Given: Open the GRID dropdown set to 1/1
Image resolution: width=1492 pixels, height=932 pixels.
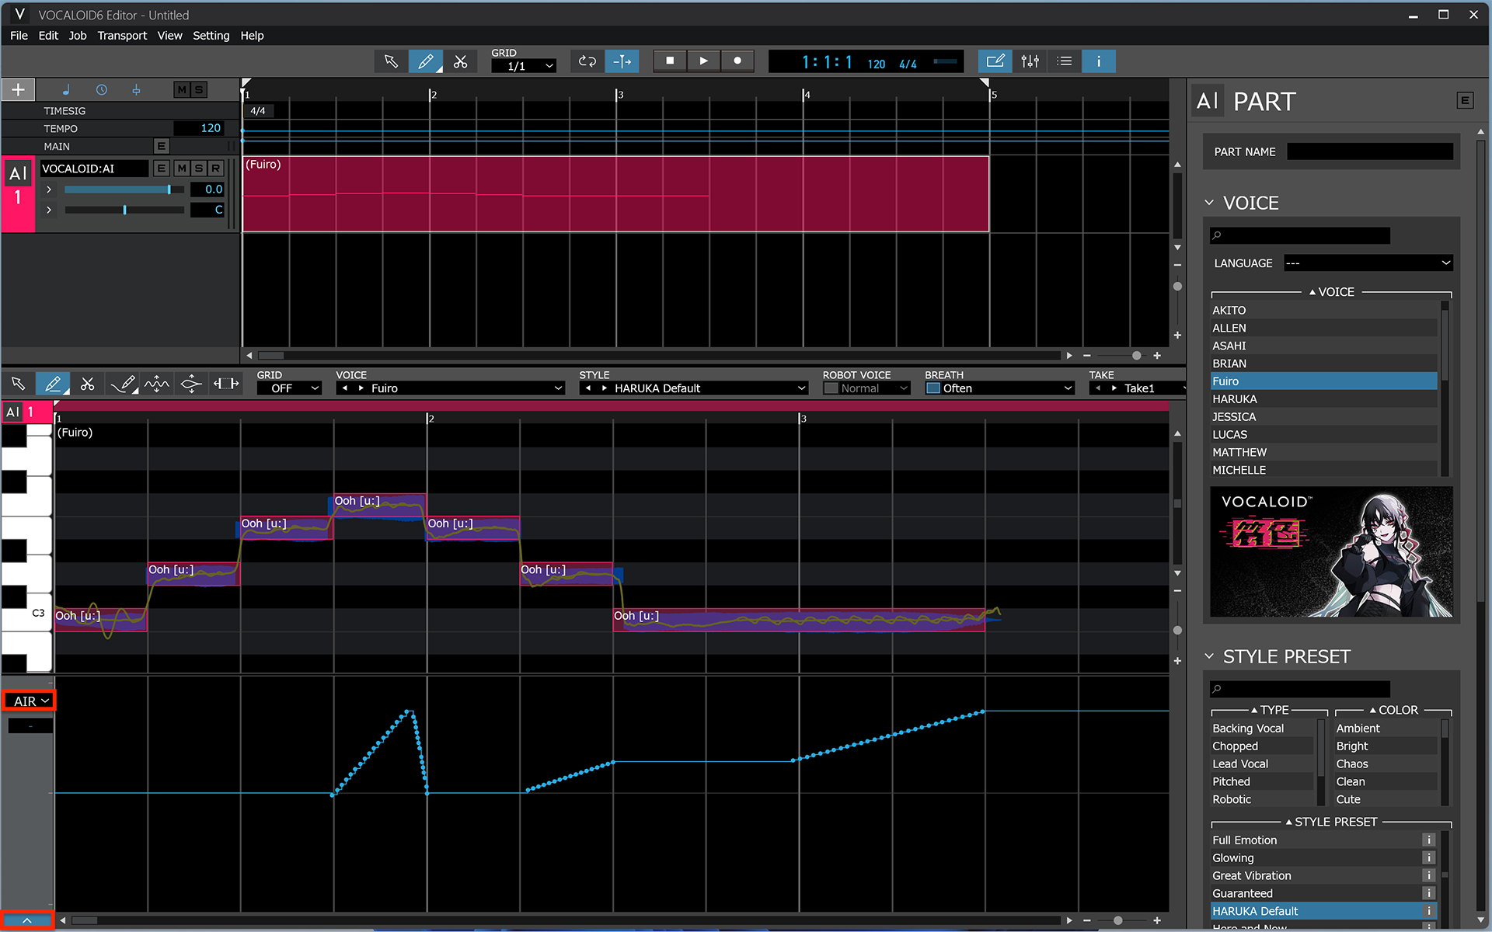Looking at the screenshot, I should point(522,65).
